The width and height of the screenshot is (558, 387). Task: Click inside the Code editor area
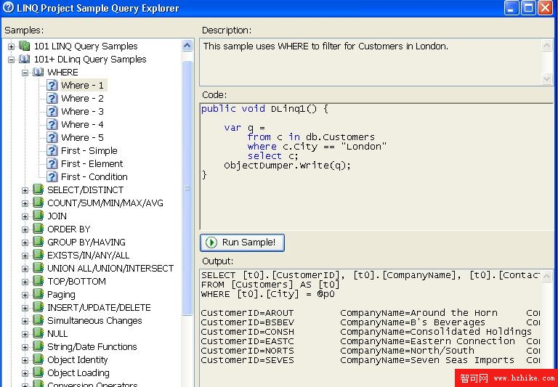point(376,166)
